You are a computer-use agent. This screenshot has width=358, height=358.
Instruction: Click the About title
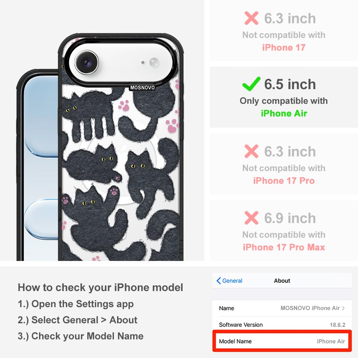(x=282, y=281)
